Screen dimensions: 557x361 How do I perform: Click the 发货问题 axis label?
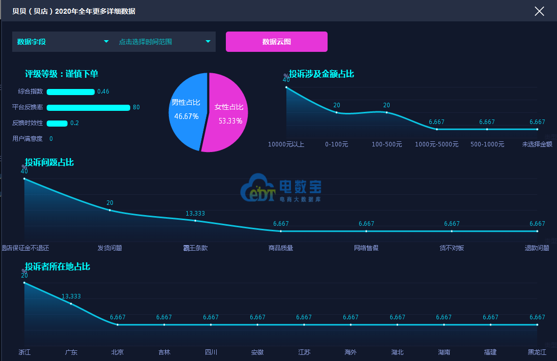(110, 248)
